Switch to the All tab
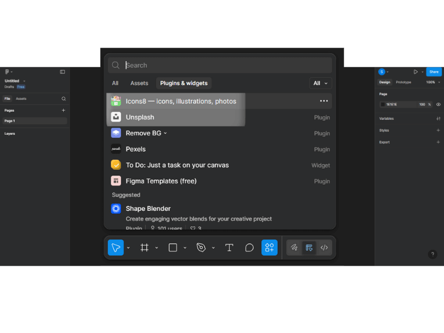The image size is (444, 333). click(x=115, y=83)
